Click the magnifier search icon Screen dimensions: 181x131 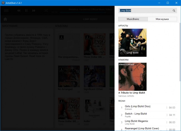(174, 11)
